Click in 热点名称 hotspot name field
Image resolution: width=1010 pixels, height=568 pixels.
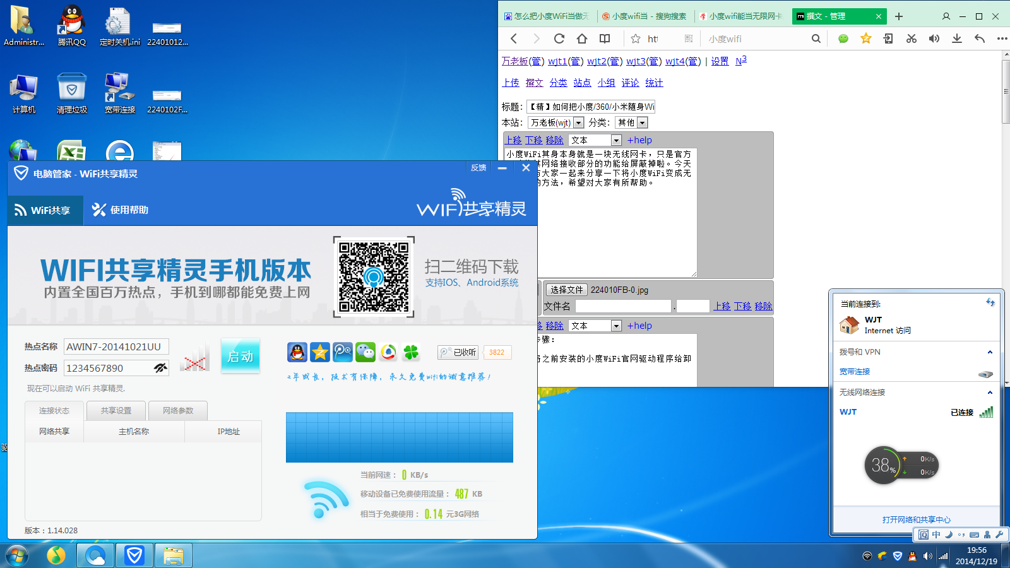pos(116,346)
